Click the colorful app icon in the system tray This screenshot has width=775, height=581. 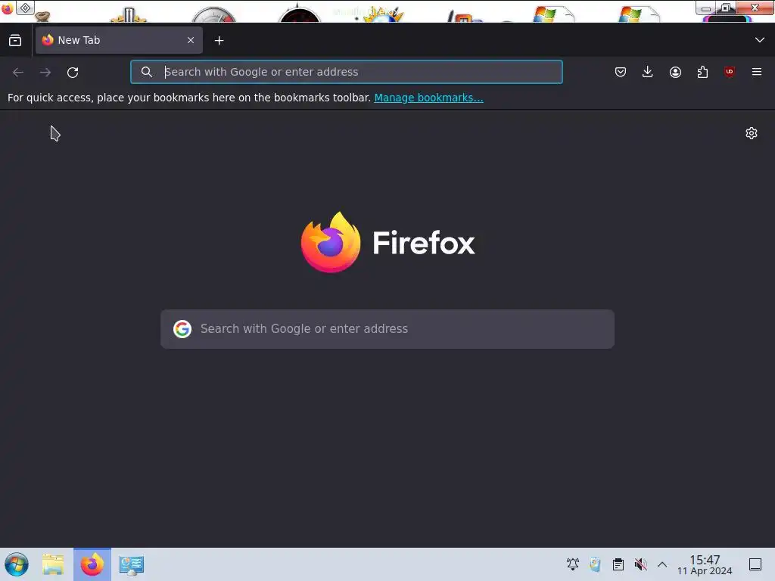coord(595,564)
